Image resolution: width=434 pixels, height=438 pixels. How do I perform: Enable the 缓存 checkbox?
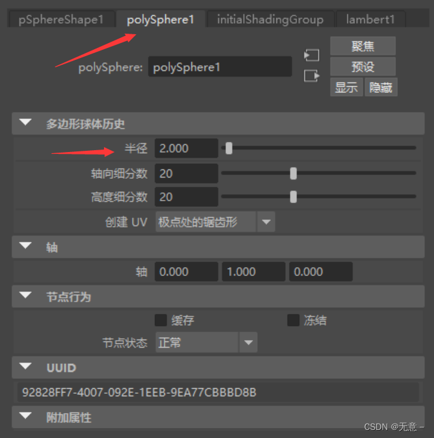coord(161,320)
